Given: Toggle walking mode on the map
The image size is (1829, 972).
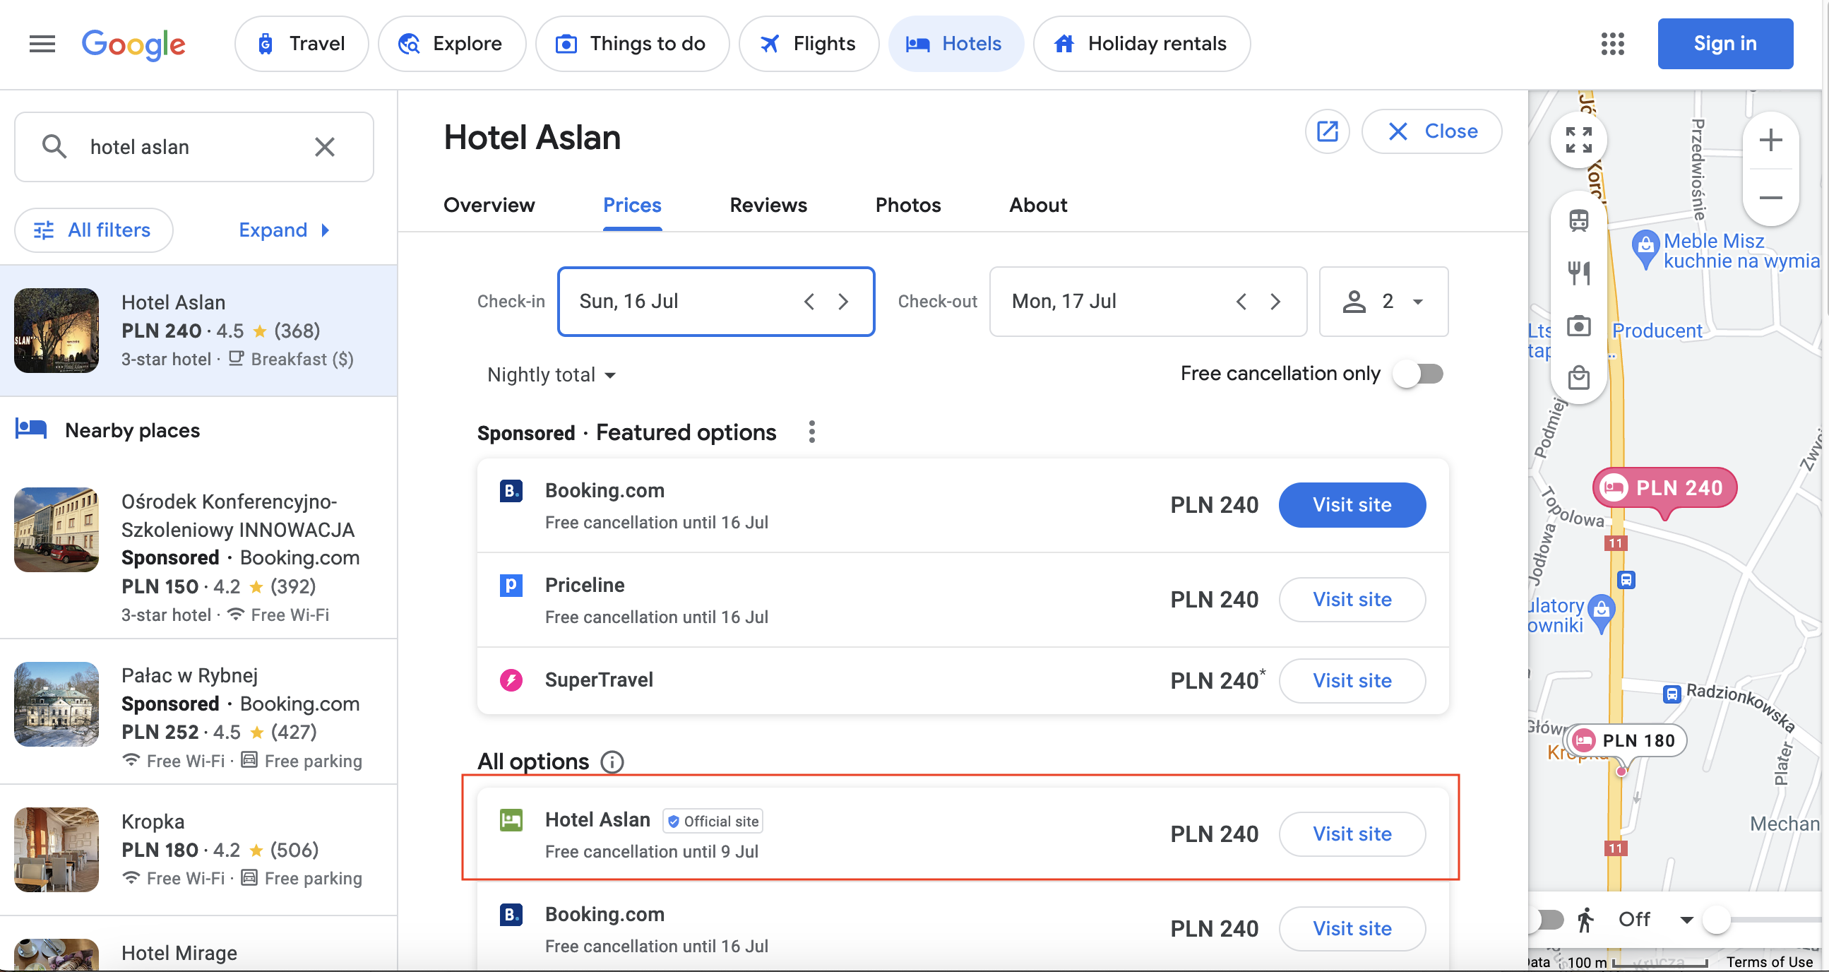Looking at the screenshot, I should [x=1585, y=919].
